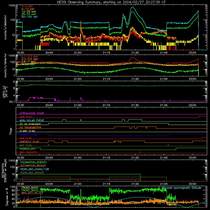Click the 0.8-7 MeV legend entry
Viewport: 210px width, 210px height.
click(29, 62)
